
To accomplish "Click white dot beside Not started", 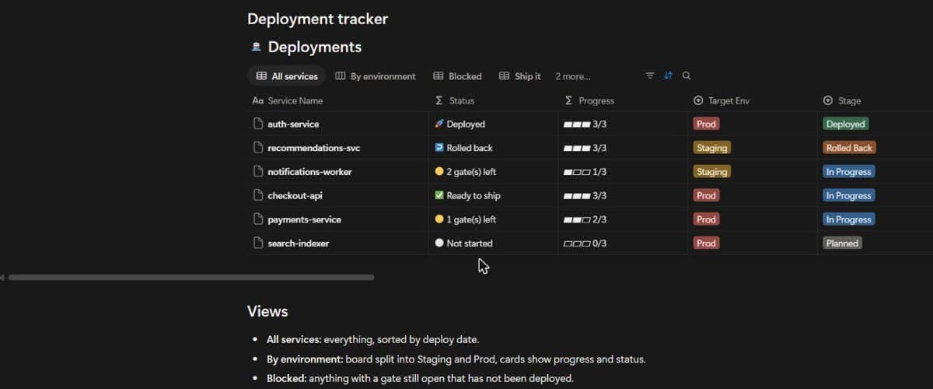I will (x=439, y=244).
